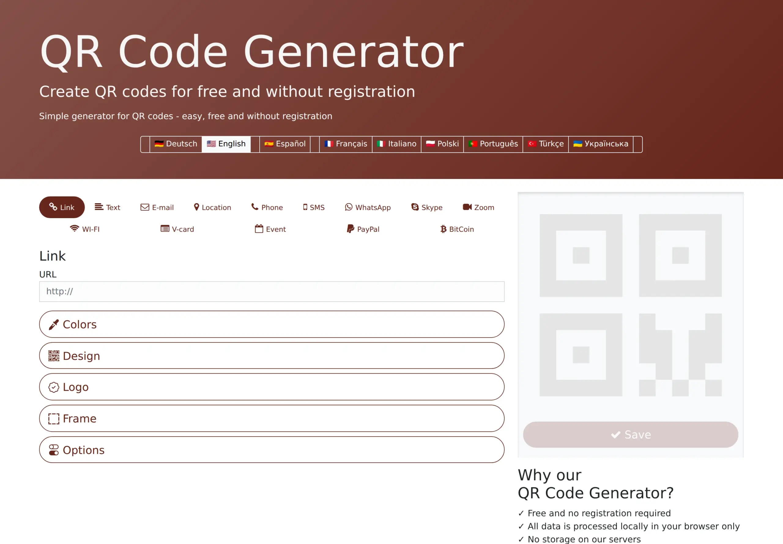Click the Options toggles icon

[x=54, y=450]
